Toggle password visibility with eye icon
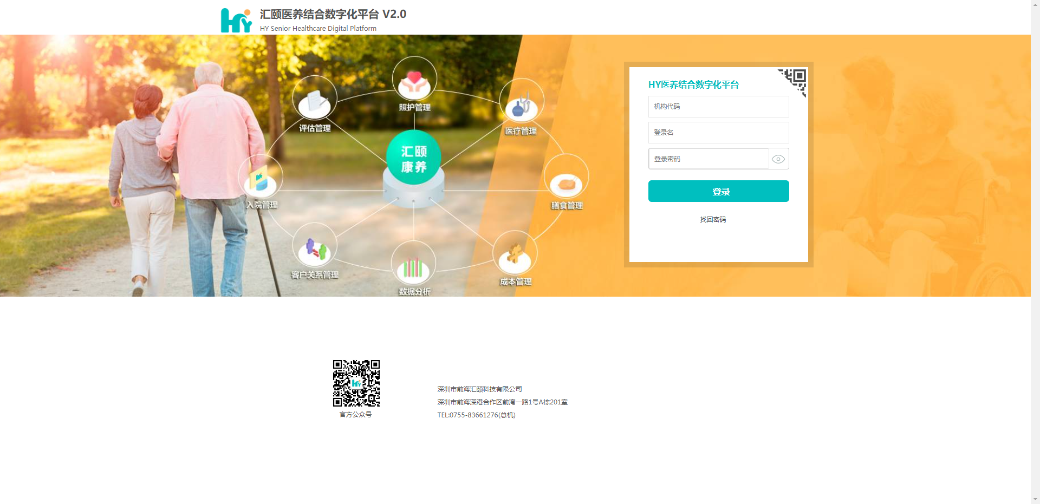 pyautogui.click(x=778, y=159)
